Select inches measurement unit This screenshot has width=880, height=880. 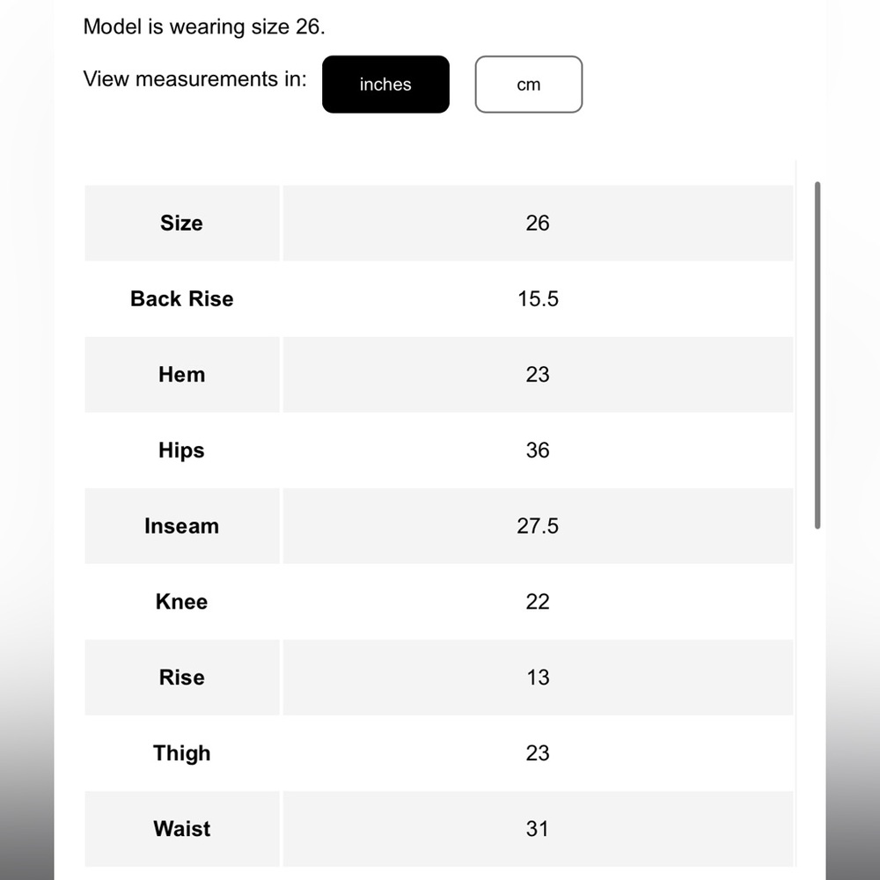point(385,84)
